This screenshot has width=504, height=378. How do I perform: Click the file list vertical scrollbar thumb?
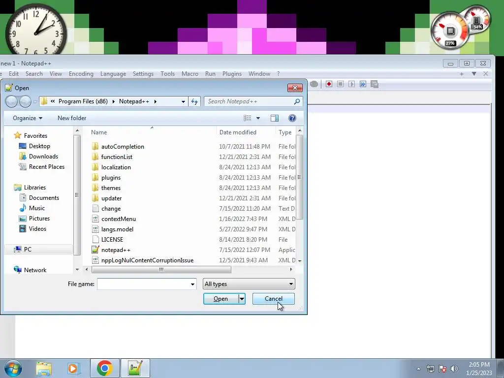300,177
